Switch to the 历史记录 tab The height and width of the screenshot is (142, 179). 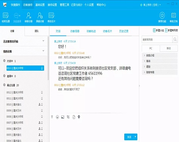point(124,31)
